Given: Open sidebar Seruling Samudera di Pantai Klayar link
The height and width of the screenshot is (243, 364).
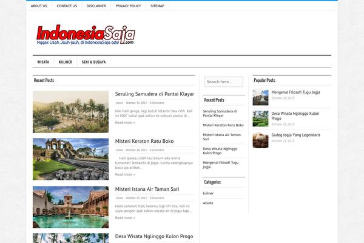Looking at the screenshot, I should coord(220,113).
